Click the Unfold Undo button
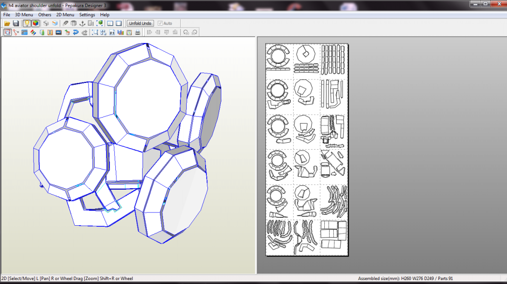 (x=140, y=23)
